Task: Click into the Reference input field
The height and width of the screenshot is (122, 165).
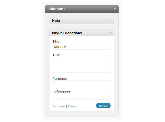Action: tap(82, 97)
